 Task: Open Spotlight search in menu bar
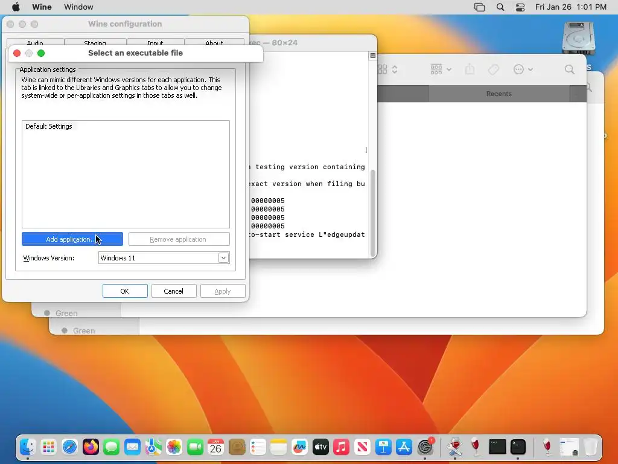tap(500, 7)
